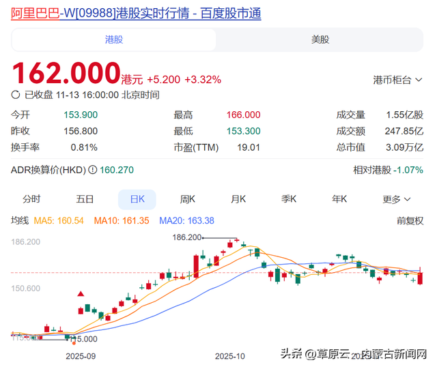Click the +3.32% percentage change
Viewport: 437px width, 369px height.
(203, 80)
